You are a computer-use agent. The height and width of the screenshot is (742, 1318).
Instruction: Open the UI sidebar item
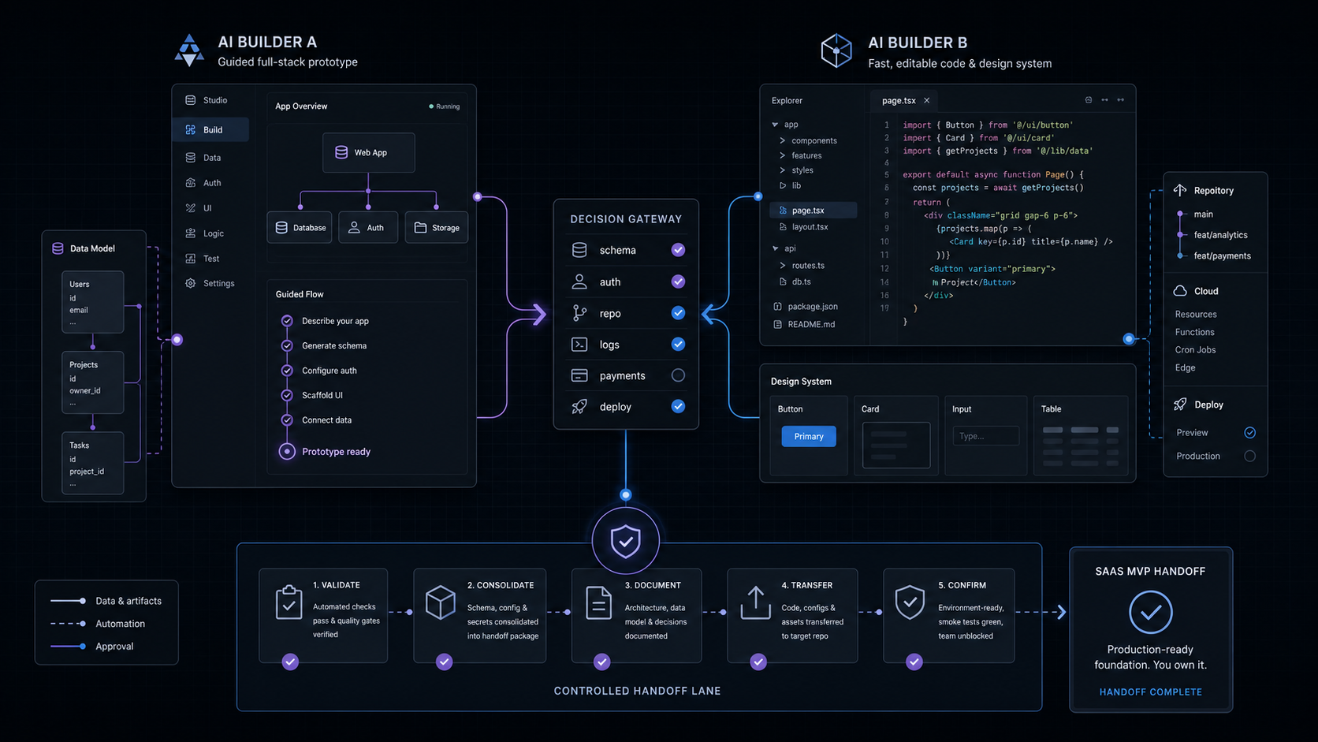click(199, 208)
